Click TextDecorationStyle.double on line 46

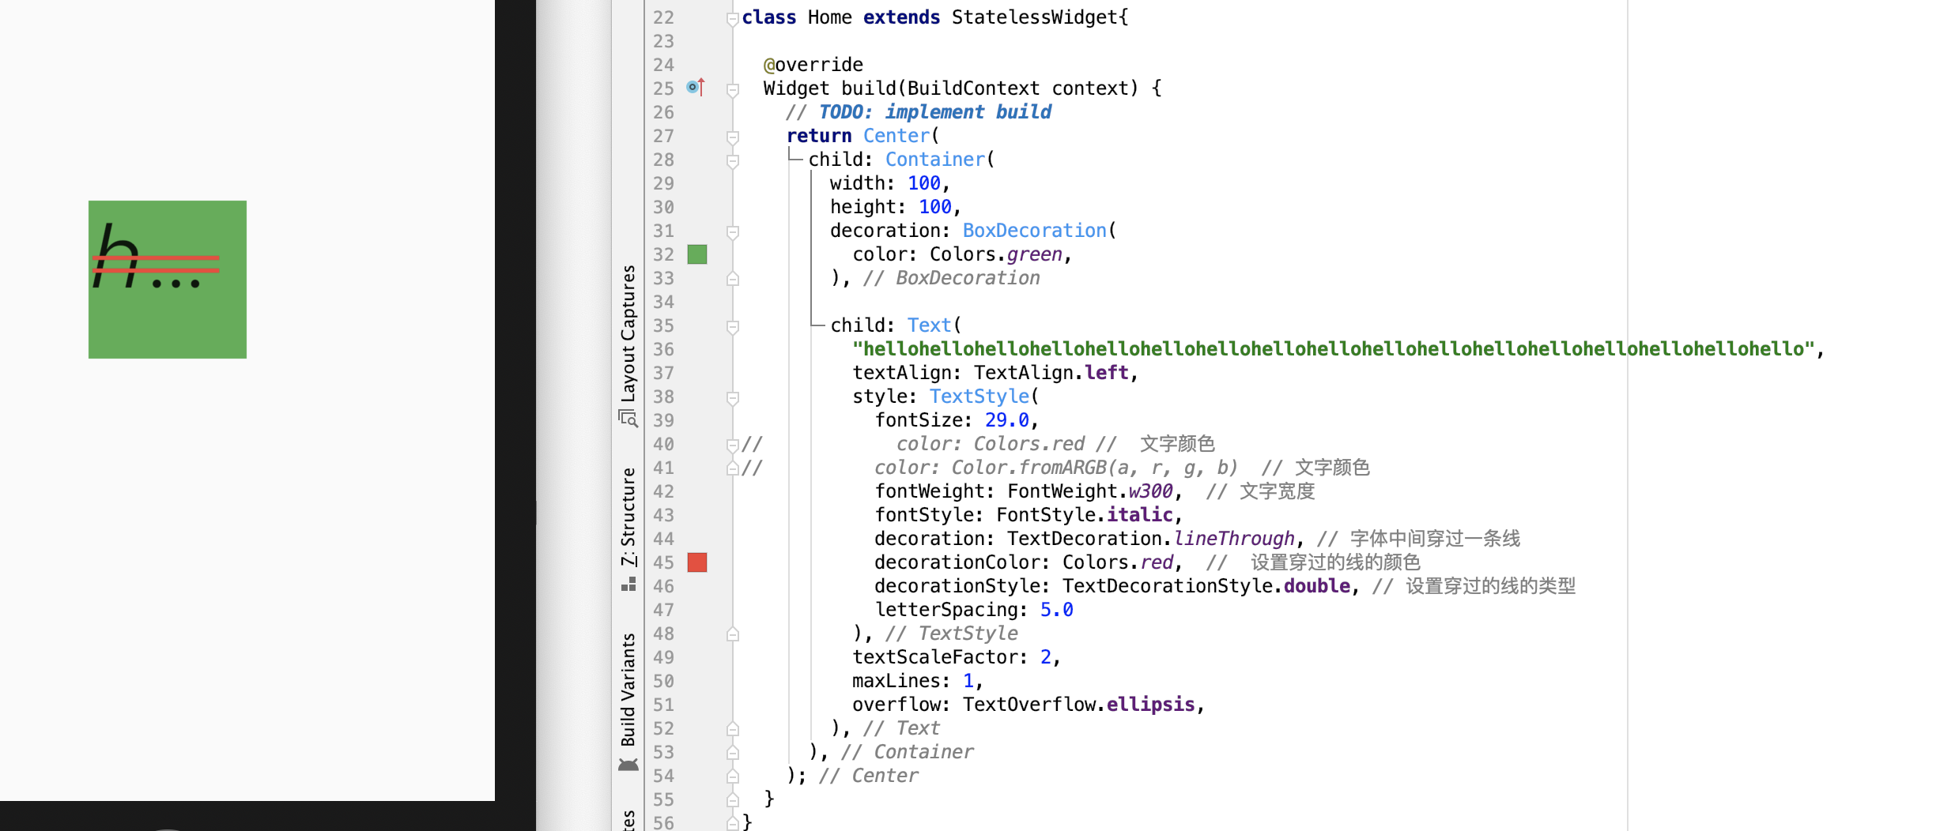[x=1206, y=586]
